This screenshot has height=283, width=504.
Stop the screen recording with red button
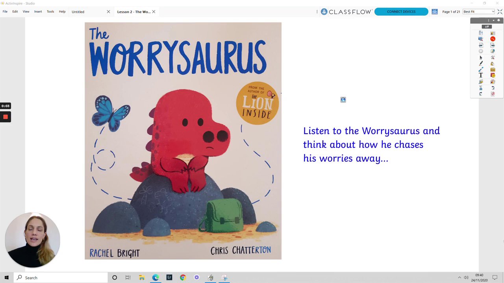coord(6,117)
